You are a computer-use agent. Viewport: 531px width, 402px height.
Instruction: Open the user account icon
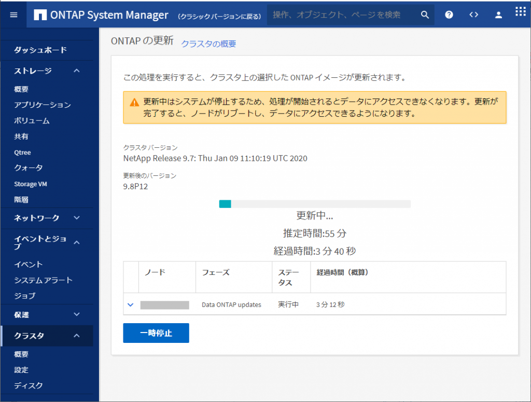(x=498, y=15)
